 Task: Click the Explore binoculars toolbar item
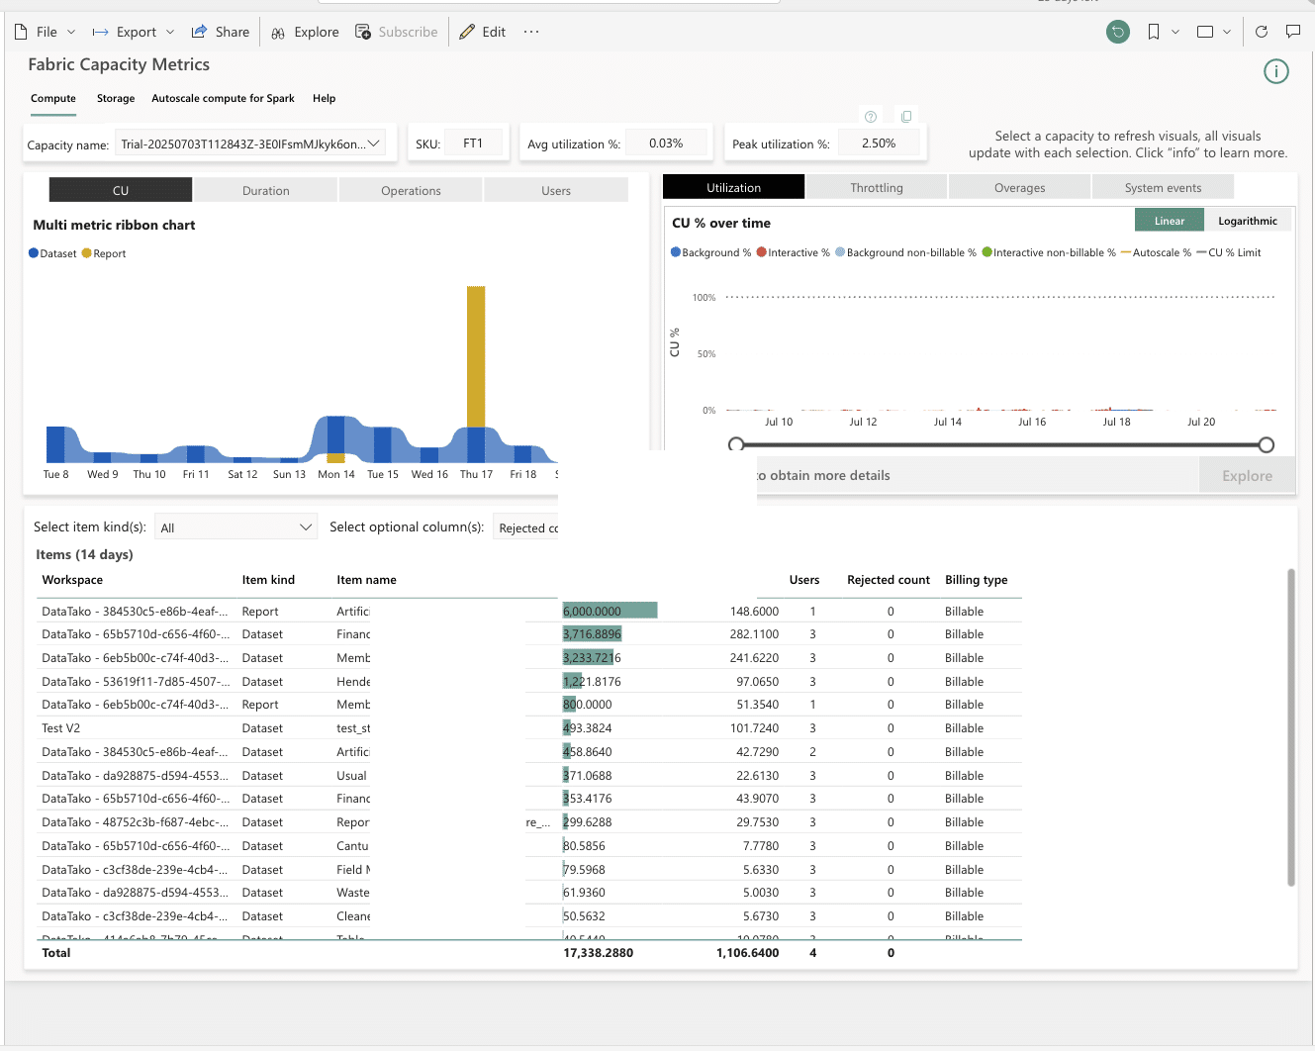point(305,32)
